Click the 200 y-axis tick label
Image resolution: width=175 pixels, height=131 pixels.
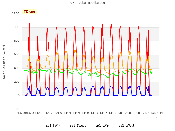pyautogui.click(x=17, y=82)
